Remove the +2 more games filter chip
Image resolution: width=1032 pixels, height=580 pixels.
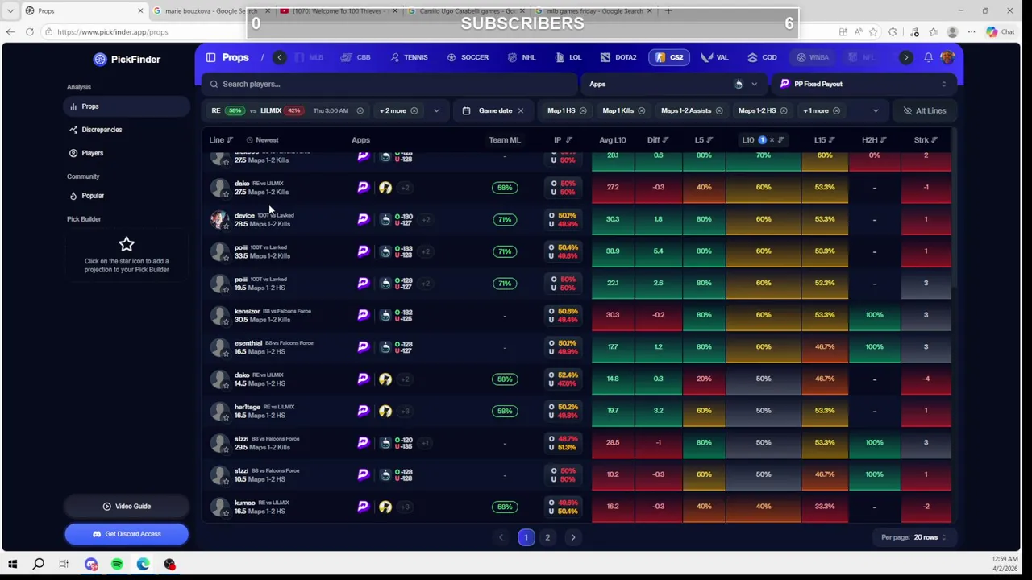click(x=414, y=110)
